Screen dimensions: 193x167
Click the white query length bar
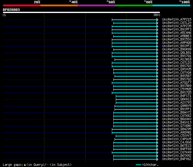click(x=81, y=12)
